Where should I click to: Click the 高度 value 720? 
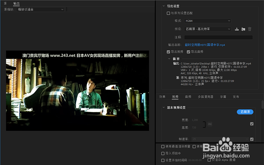tap(194, 128)
